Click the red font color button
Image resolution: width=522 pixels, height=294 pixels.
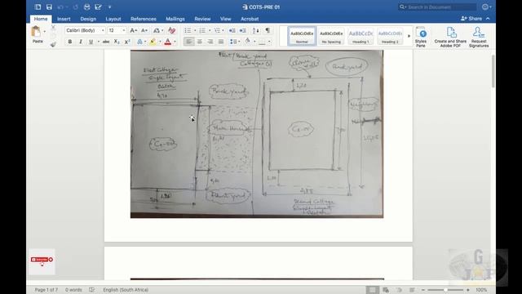click(168, 42)
